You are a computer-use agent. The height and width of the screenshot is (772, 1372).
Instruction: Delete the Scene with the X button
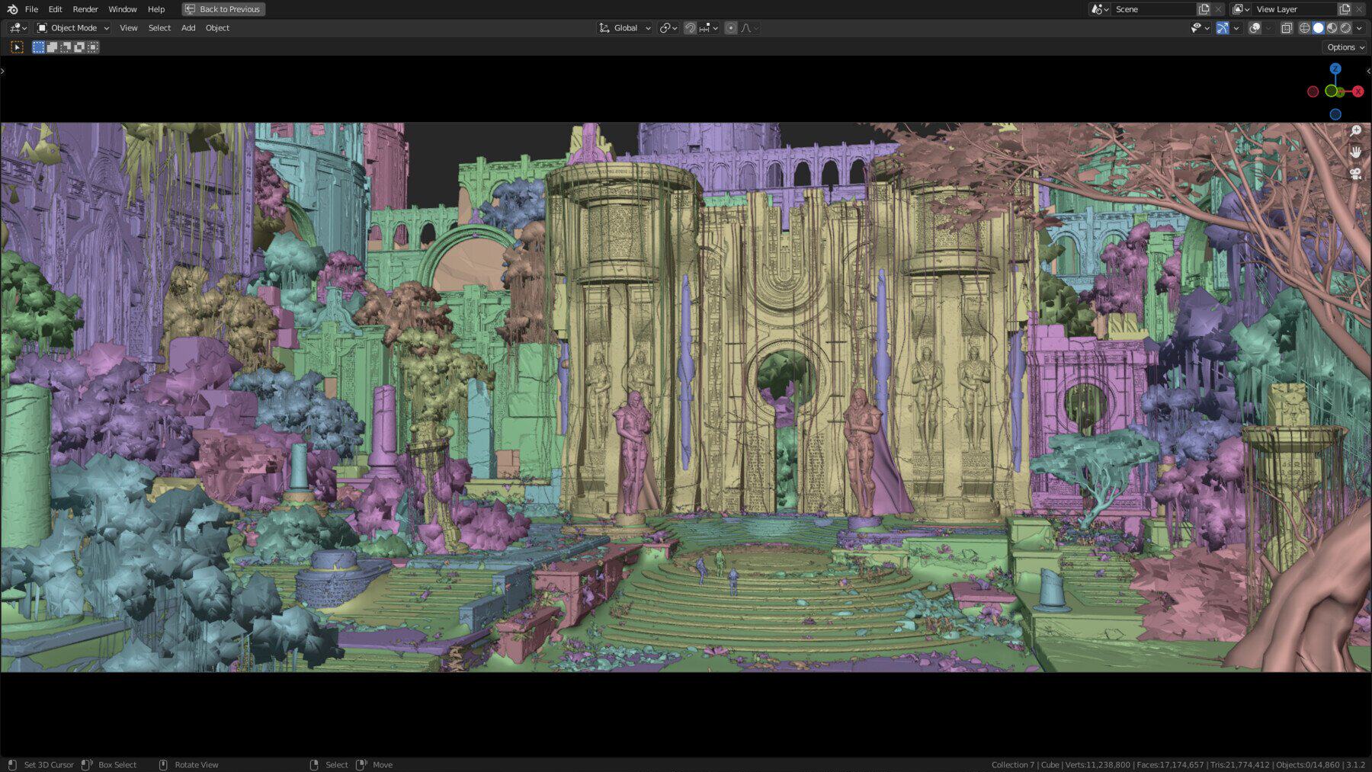1218,9
